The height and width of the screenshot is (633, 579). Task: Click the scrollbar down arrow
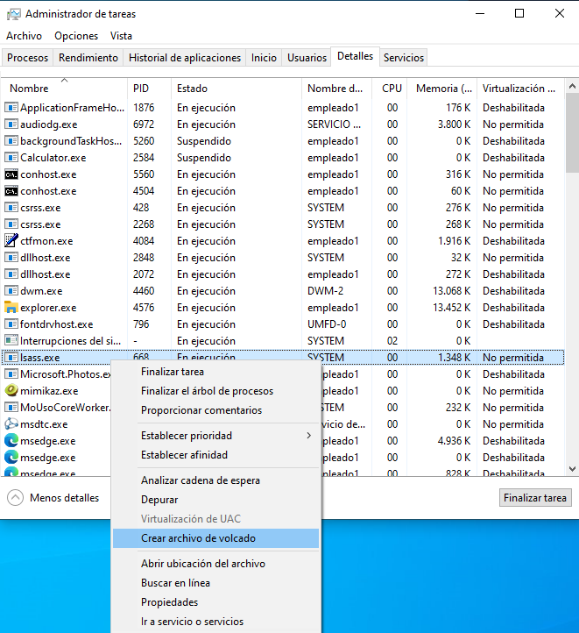point(572,469)
